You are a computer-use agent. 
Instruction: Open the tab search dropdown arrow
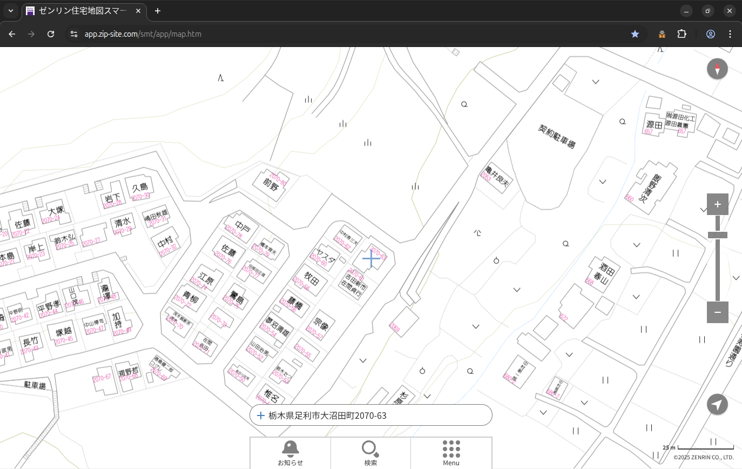(x=11, y=11)
